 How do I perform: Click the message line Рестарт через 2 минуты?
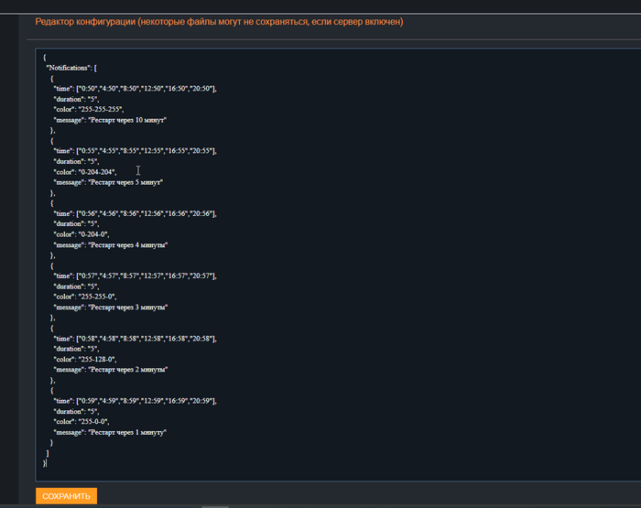pyautogui.click(x=126, y=369)
